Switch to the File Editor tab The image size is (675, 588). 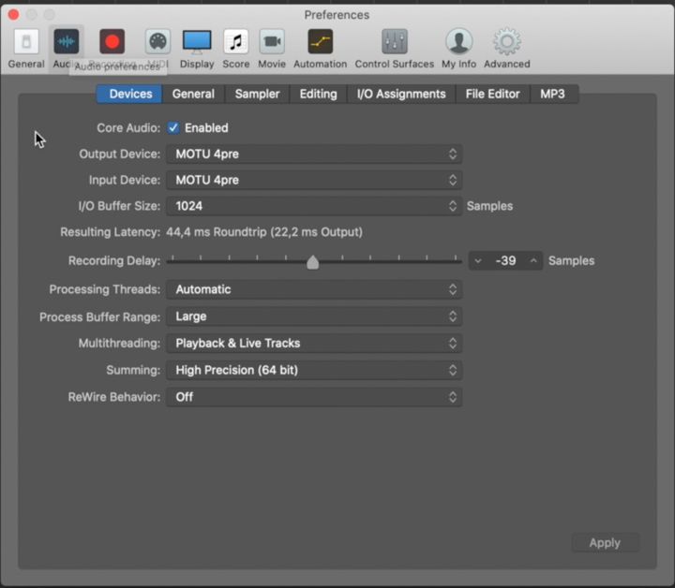pos(492,94)
